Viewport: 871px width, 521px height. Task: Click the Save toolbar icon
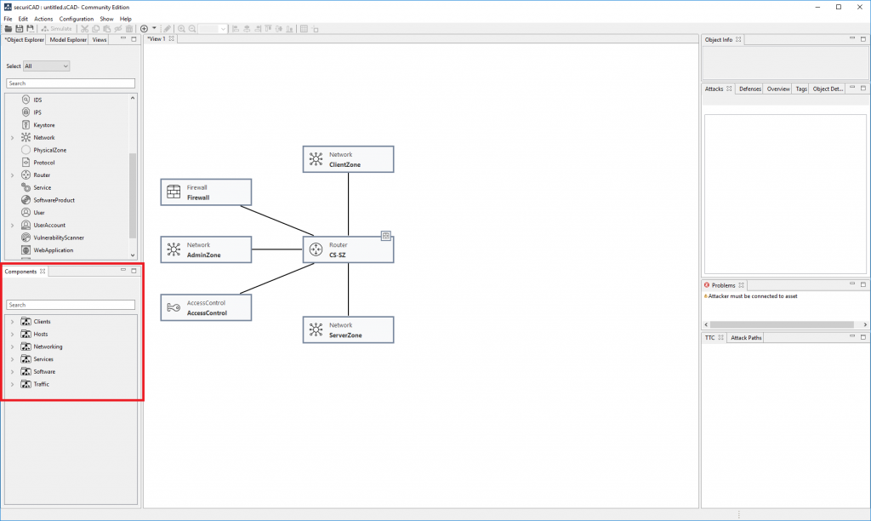coord(20,29)
